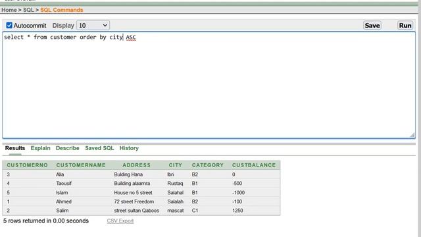
Task: Switch to the Describe tab
Action: [x=67, y=148]
